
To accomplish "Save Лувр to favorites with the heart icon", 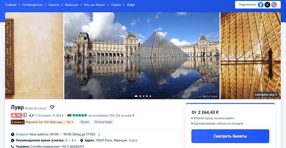I will pos(52,107).
